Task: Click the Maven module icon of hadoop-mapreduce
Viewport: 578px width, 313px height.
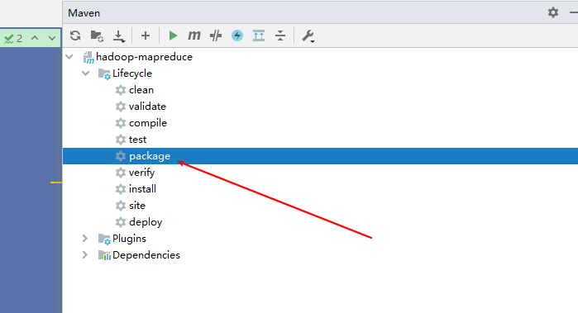Action: [x=88, y=58]
